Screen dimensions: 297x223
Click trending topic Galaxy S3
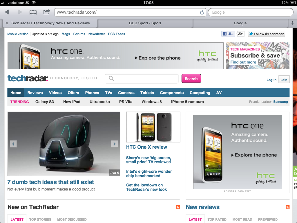[44, 102]
